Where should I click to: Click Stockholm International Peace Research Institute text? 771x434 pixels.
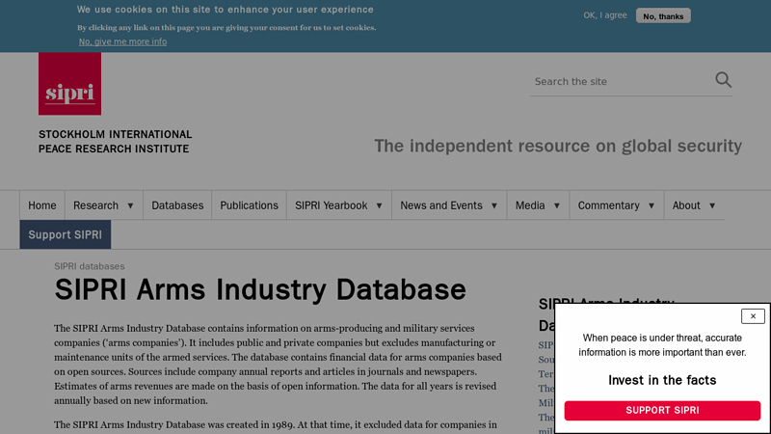[x=115, y=141]
